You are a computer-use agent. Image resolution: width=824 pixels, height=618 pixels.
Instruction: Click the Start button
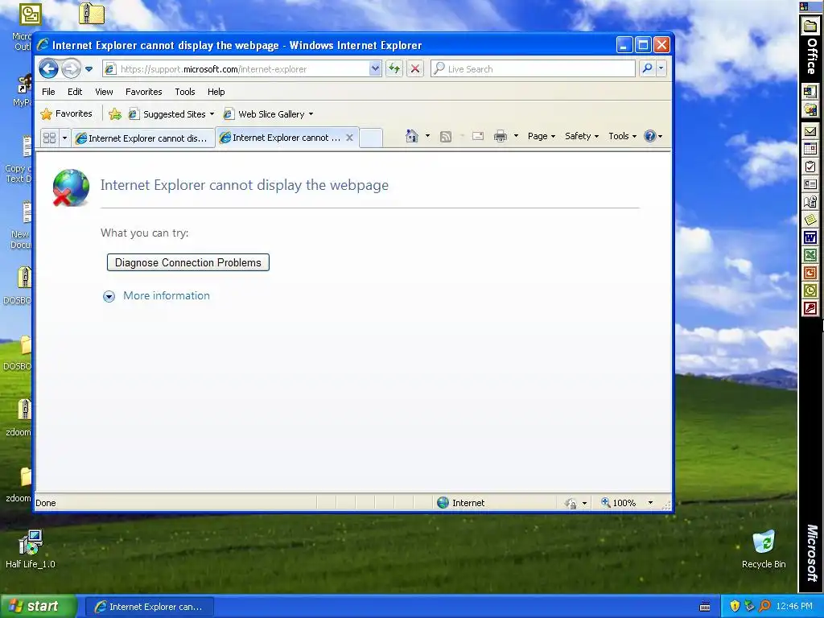(39, 607)
